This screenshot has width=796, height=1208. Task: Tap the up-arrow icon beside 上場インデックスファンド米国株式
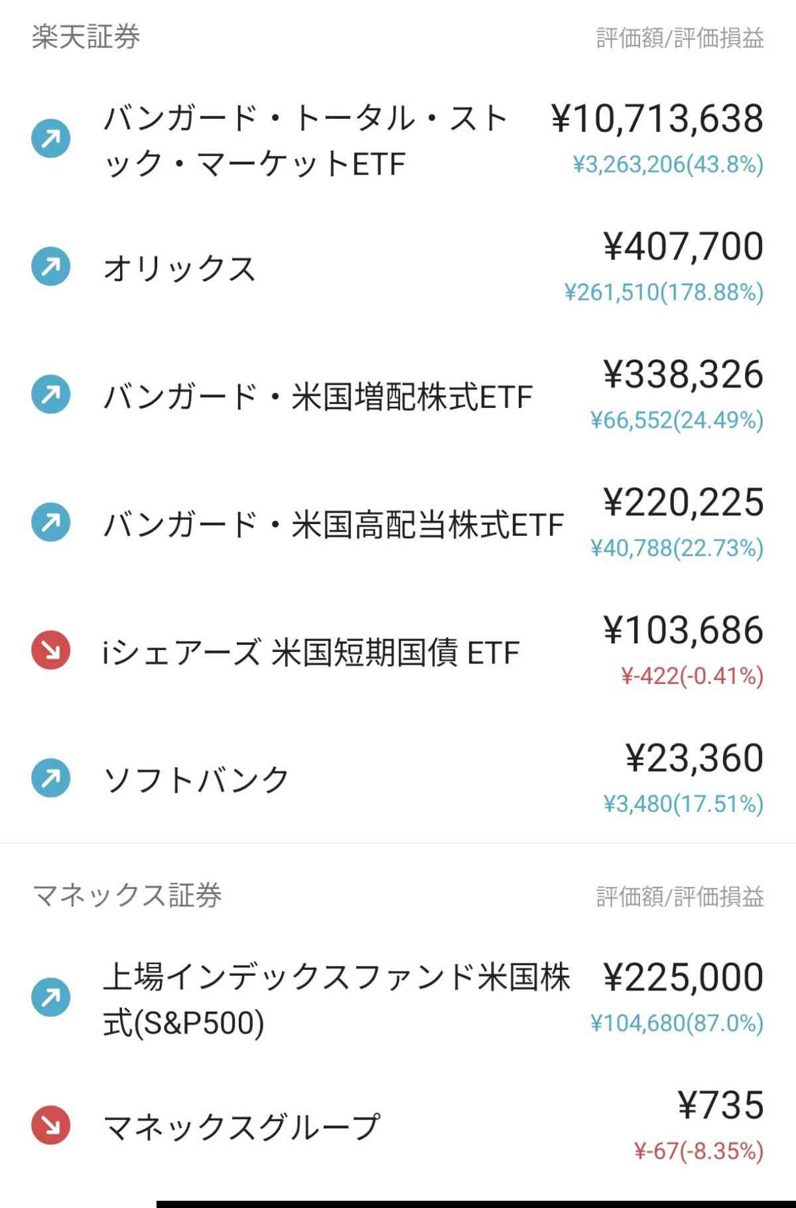(51, 998)
